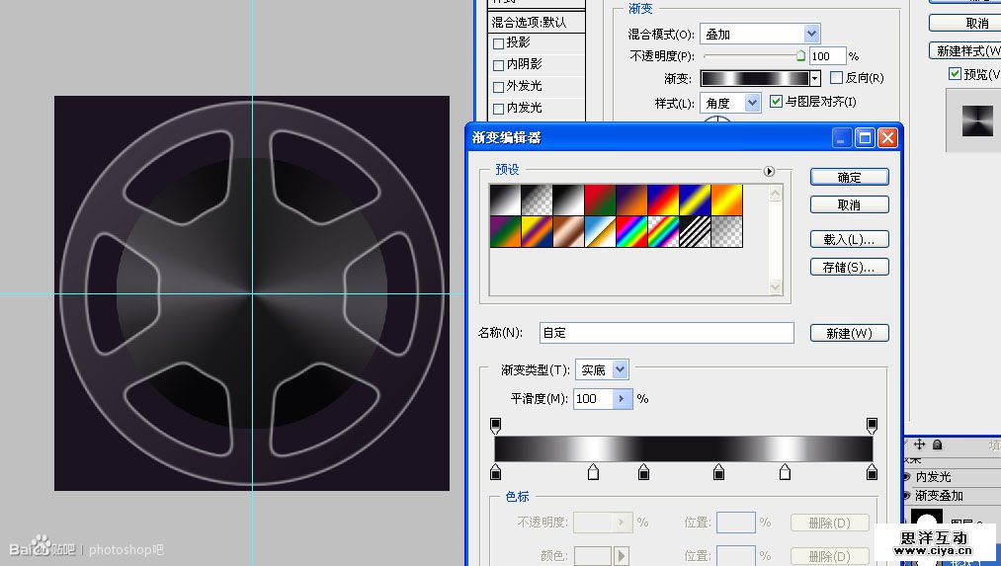
Task: Select the left opacity stop above gradient bar
Action: point(496,425)
